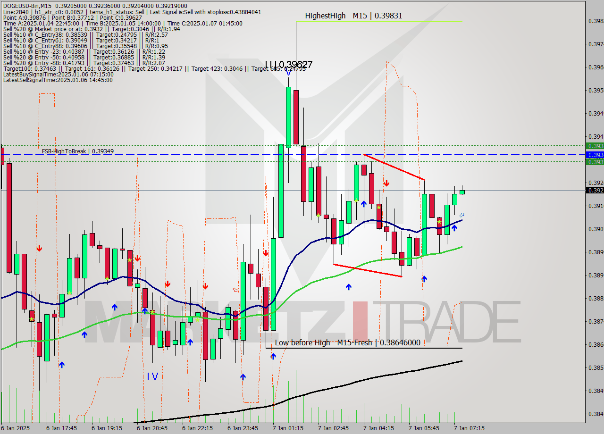Image resolution: width=604 pixels, height=434 pixels.
Task: Click the 6 Jan 23:45 time label
Action: [x=243, y=428]
